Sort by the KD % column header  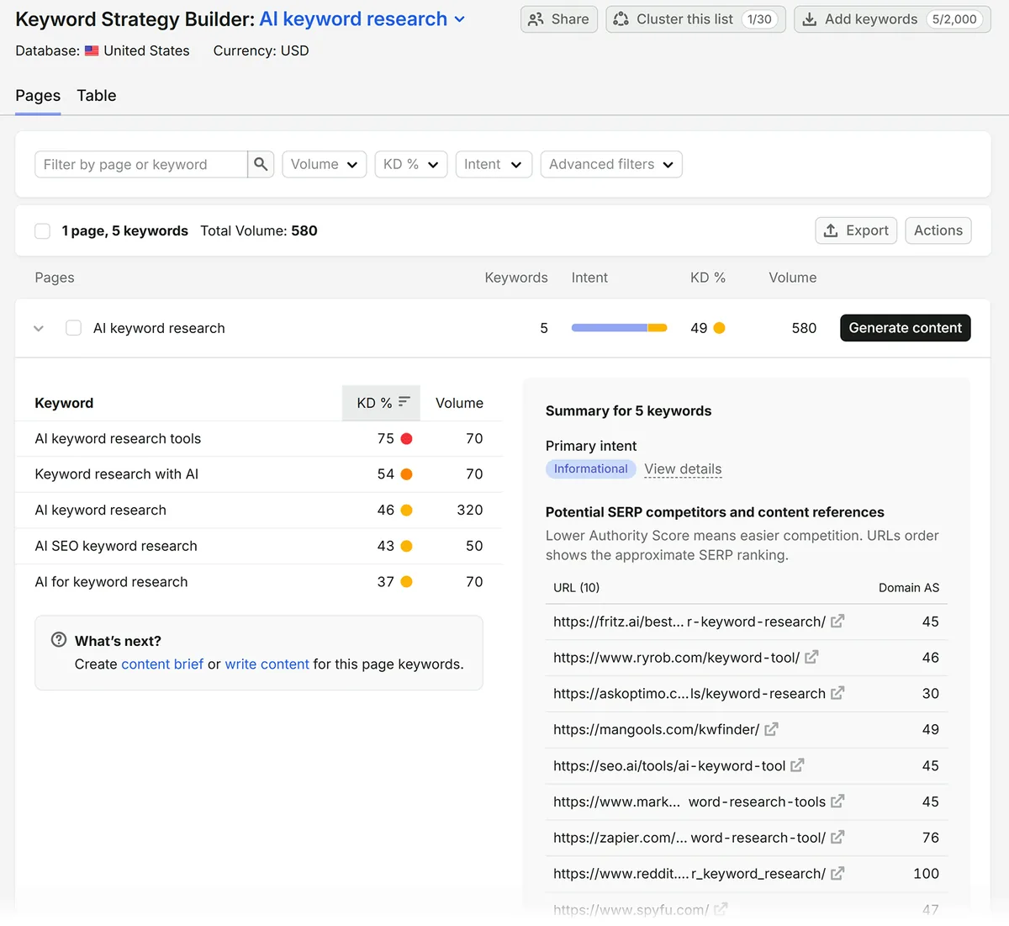(x=382, y=403)
